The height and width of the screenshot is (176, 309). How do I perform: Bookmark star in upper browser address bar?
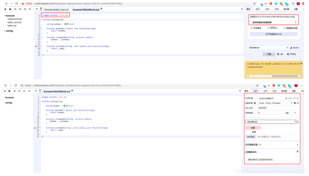[254, 3]
